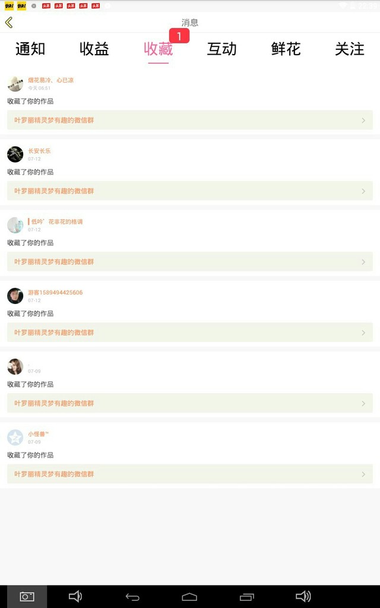Switch to the 通知 tab

tap(30, 49)
